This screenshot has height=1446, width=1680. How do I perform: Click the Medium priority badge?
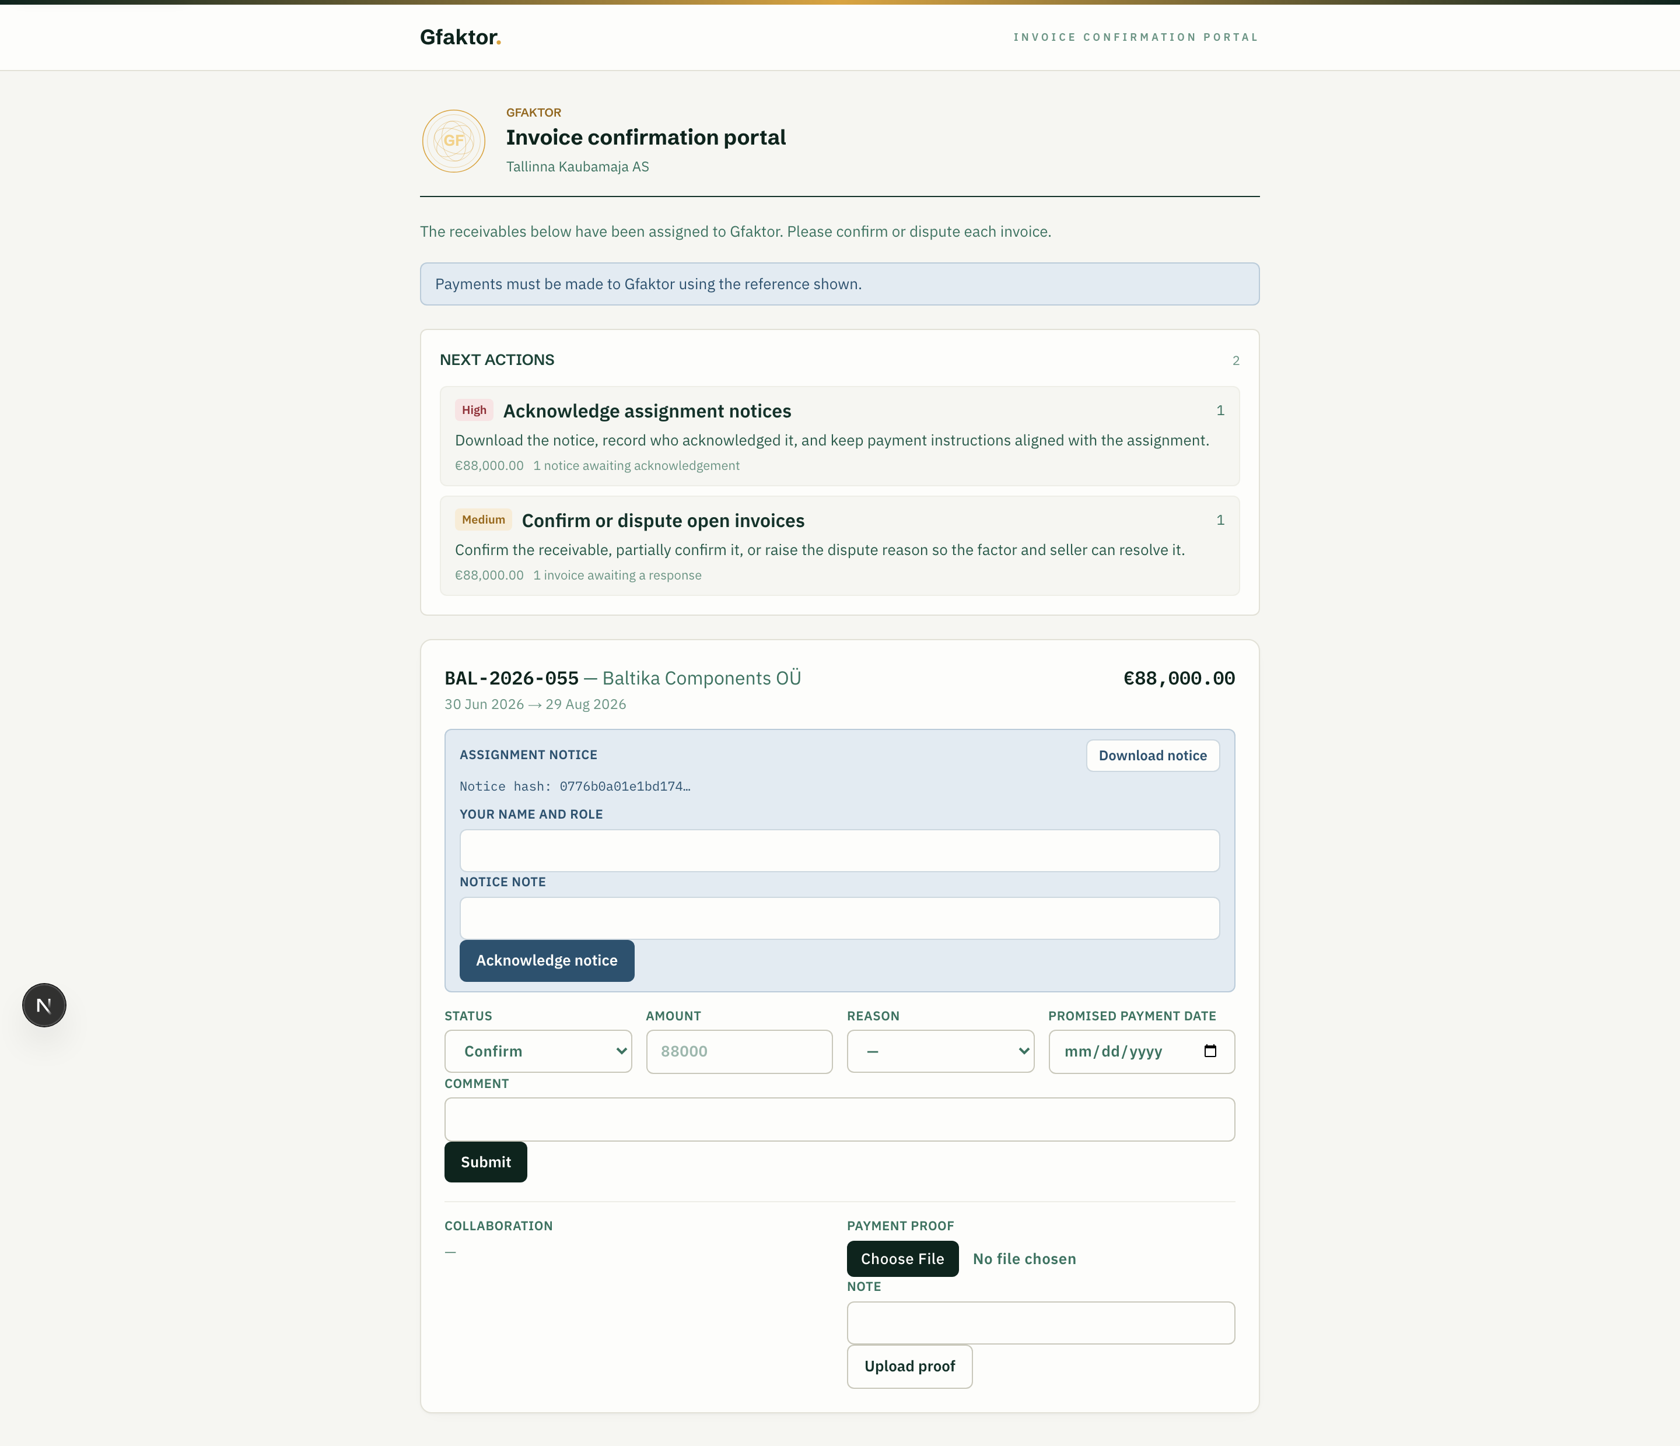(x=483, y=520)
